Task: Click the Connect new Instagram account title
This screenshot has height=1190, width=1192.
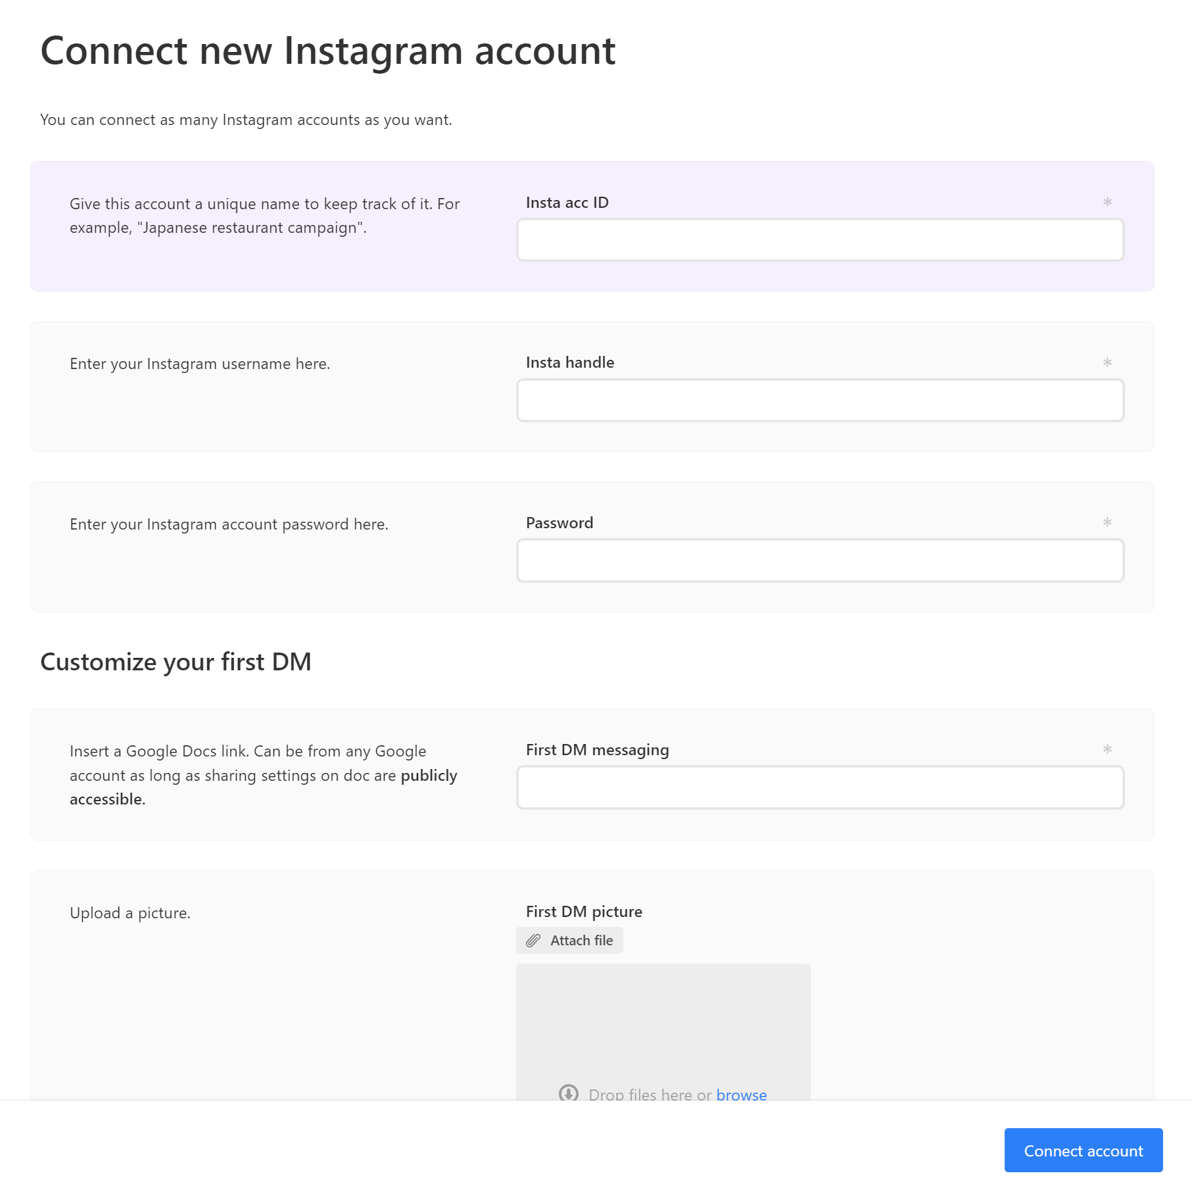Action: coord(327,51)
